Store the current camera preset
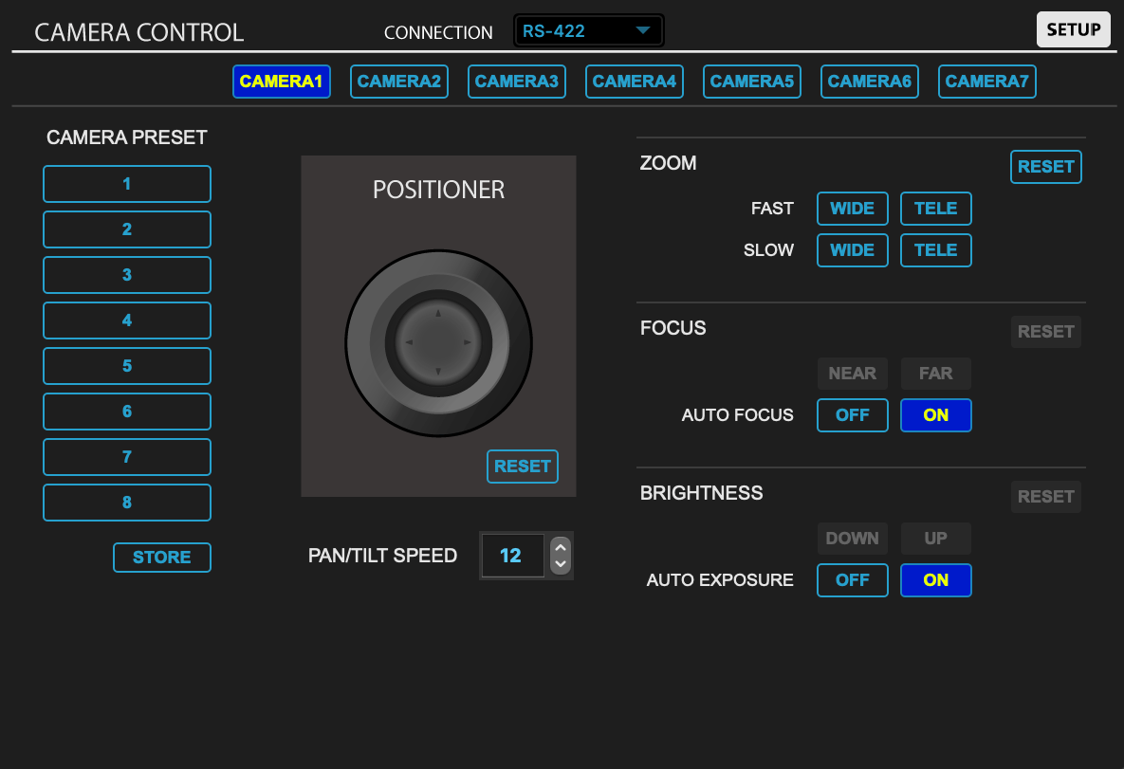Viewport: 1124px width, 769px height. (x=161, y=558)
